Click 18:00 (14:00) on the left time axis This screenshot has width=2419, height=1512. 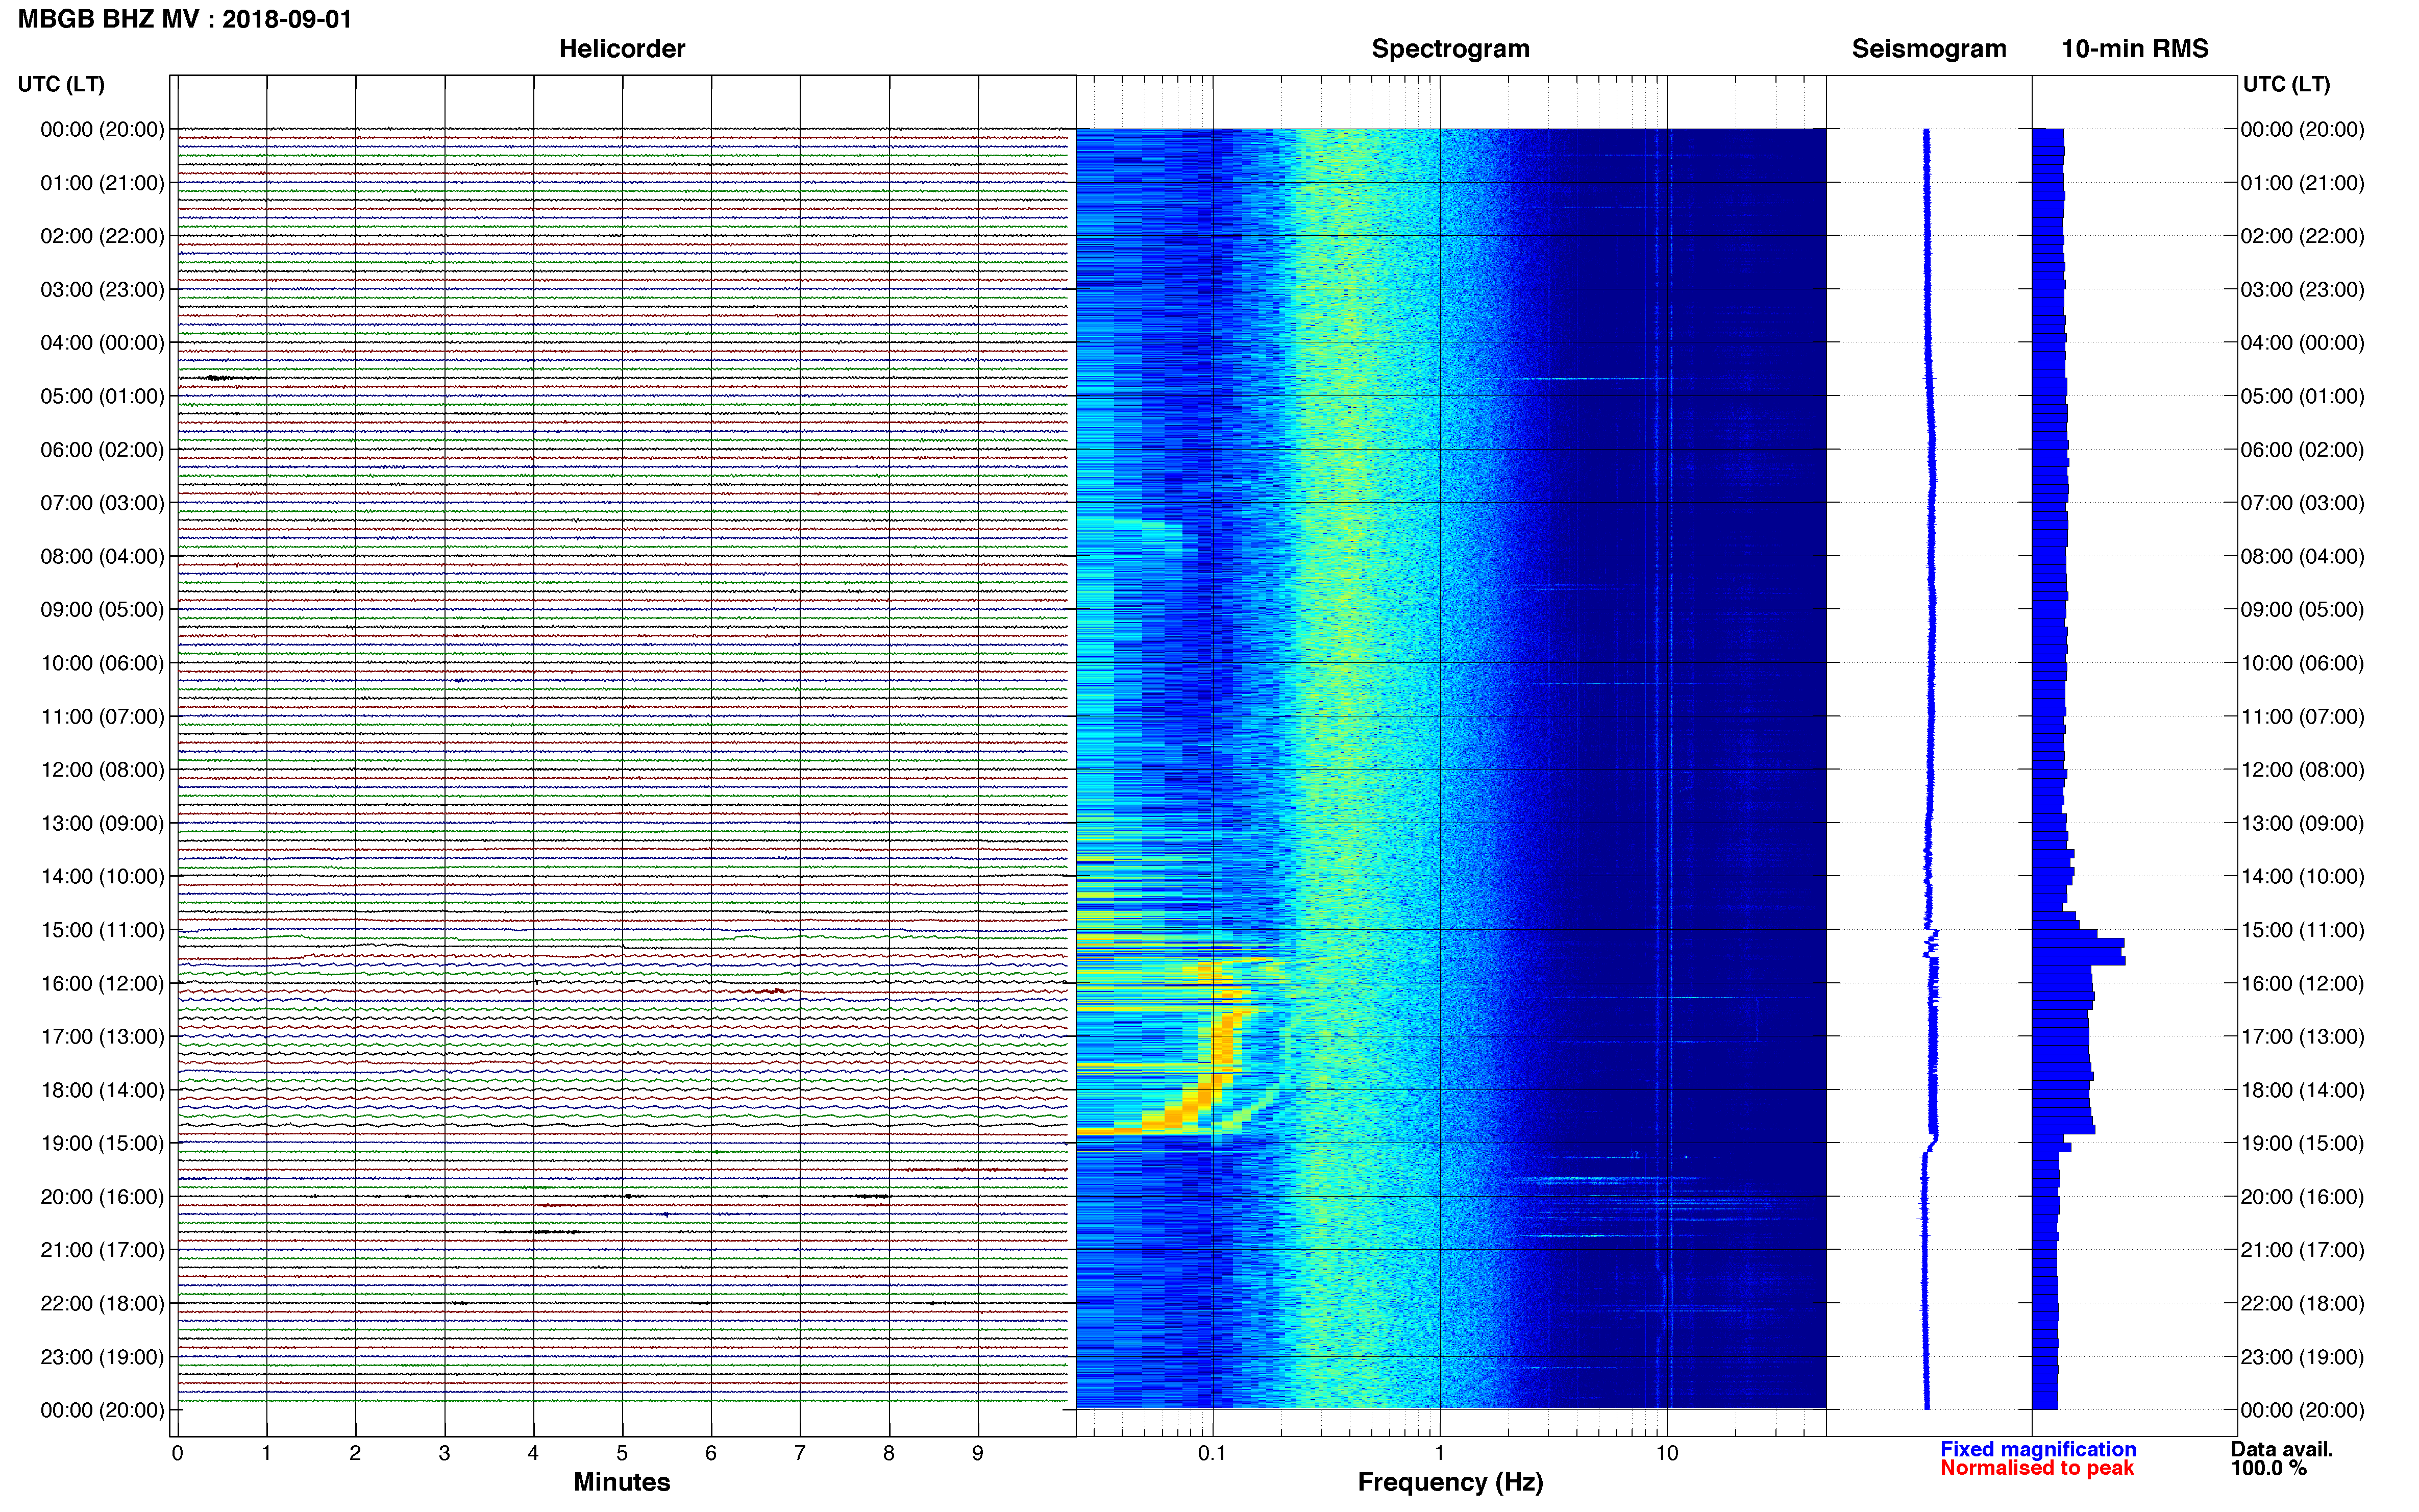[102, 1090]
